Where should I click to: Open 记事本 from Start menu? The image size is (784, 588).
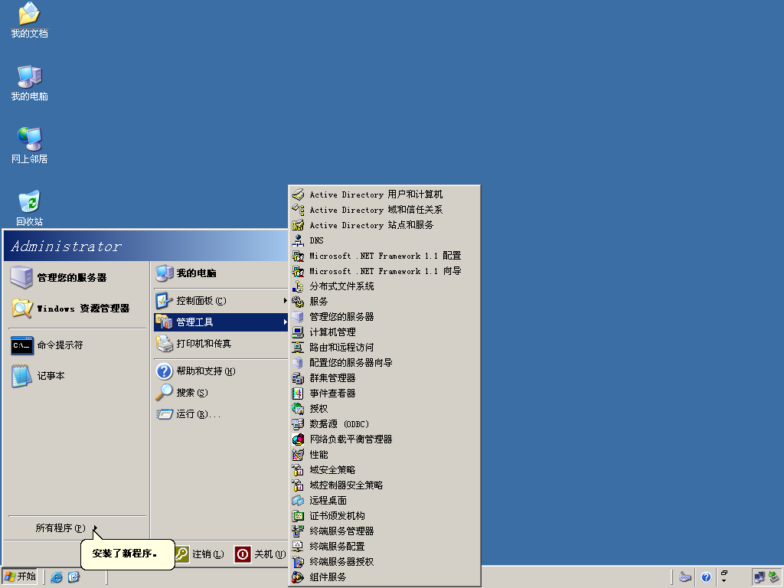click(x=77, y=375)
